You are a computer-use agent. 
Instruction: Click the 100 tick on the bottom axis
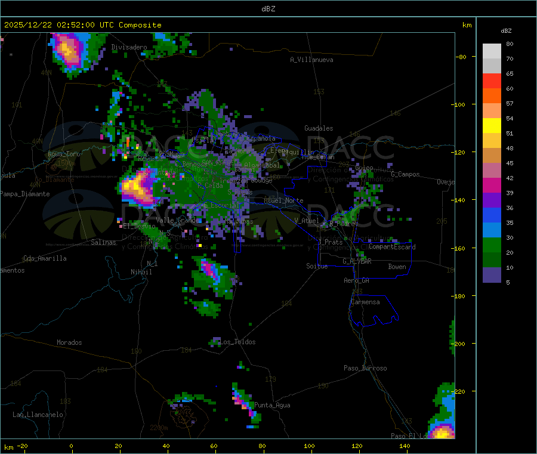pyautogui.click(x=309, y=446)
